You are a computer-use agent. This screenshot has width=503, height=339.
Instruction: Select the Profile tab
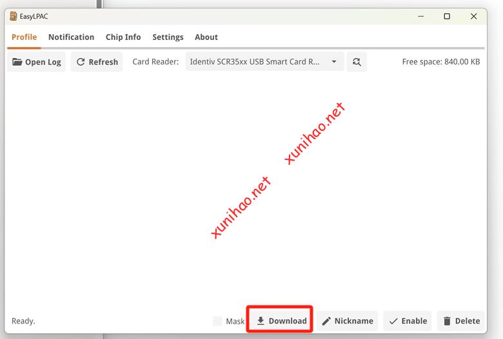point(24,37)
